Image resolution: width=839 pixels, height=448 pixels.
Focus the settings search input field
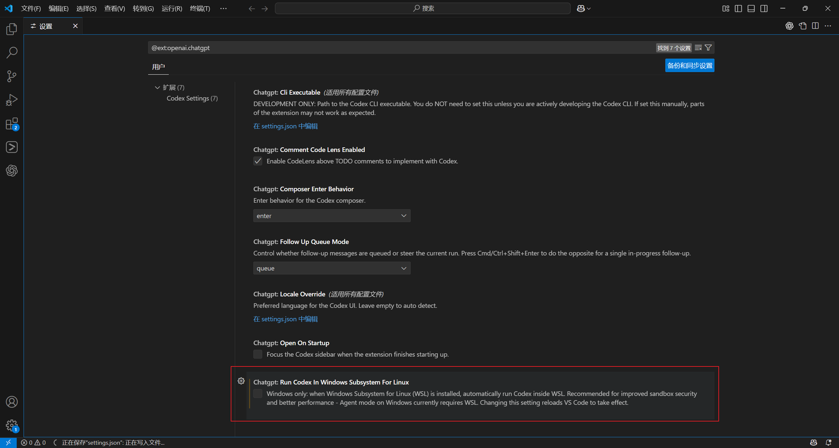pyautogui.click(x=401, y=48)
